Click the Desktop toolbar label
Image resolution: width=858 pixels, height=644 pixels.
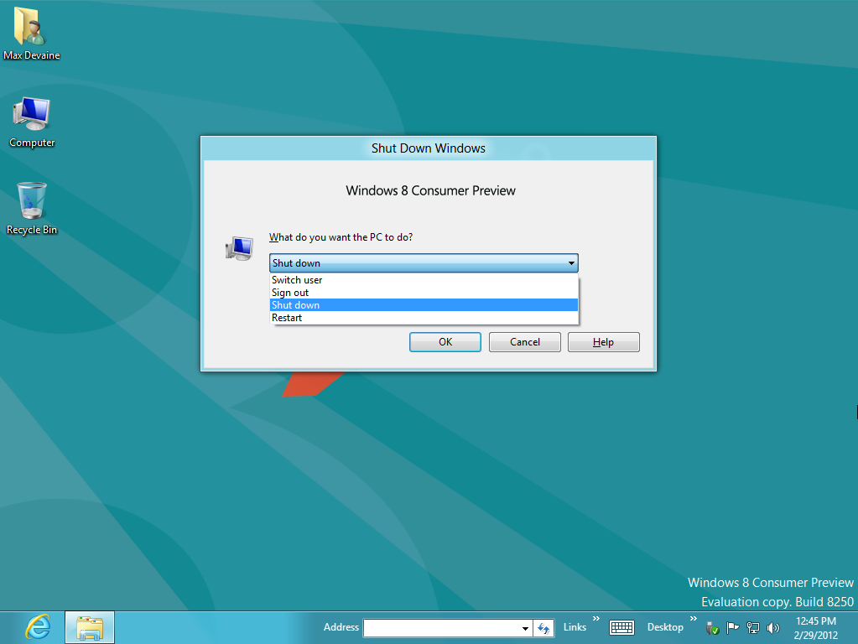665,627
